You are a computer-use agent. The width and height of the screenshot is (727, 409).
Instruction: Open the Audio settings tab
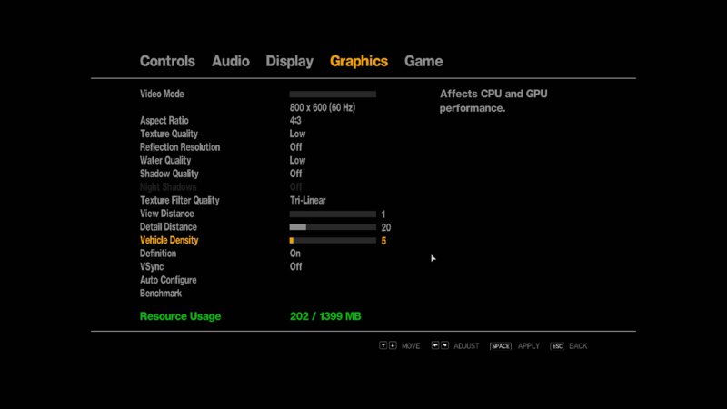(231, 61)
